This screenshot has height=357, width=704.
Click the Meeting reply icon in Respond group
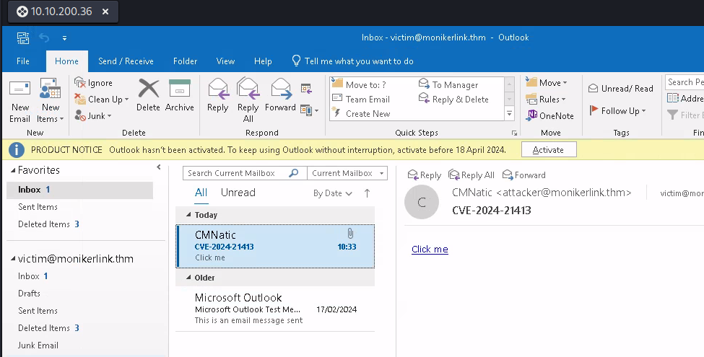point(306,89)
